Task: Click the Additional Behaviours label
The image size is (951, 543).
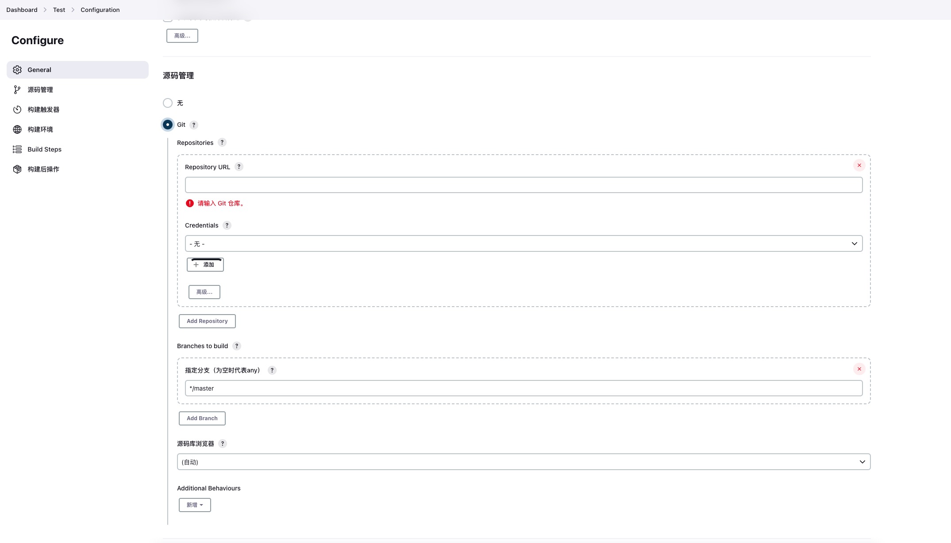Action: (208, 488)
